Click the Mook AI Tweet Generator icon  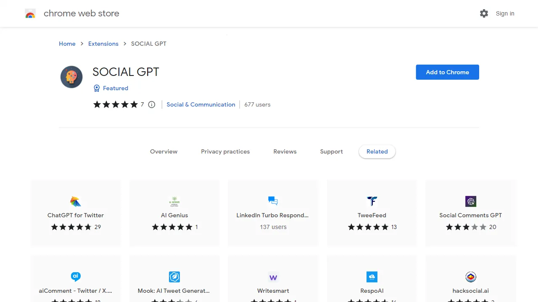tap(174, 277)
